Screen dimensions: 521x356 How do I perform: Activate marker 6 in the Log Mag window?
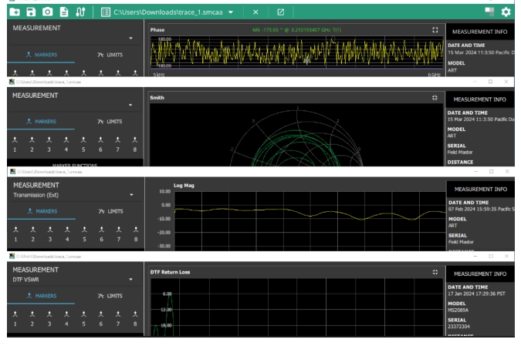[x=101, y=234]
